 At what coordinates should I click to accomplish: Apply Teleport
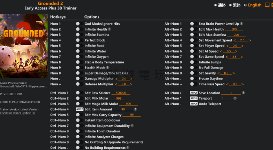(194, 98)
